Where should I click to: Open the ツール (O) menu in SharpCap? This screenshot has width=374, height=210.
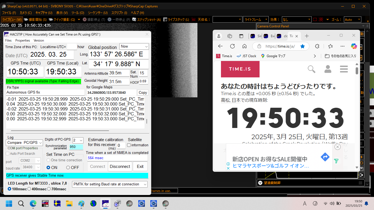pyautogui.click(x=78, y=13)
